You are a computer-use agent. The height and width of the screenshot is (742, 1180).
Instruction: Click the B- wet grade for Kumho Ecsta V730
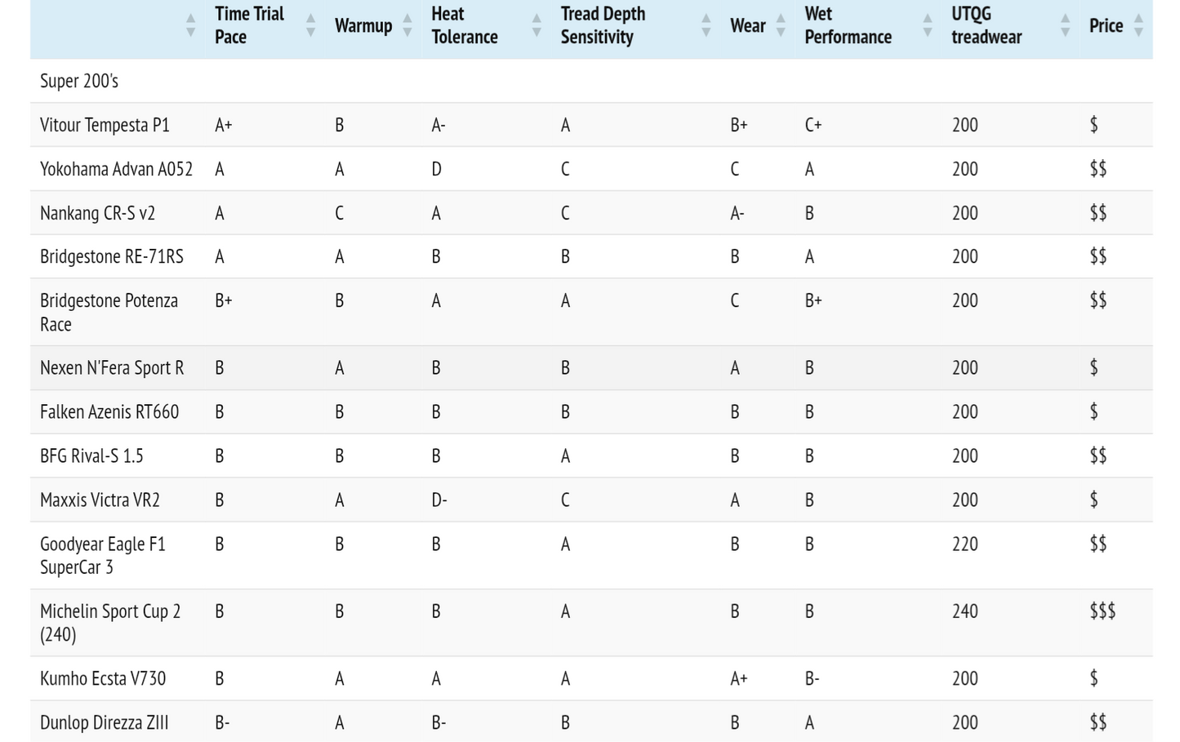[x=812, y=678]
